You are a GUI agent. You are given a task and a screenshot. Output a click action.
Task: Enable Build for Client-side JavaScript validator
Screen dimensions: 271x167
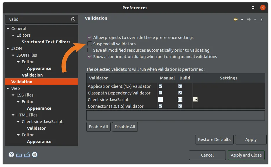pos(180,99)
